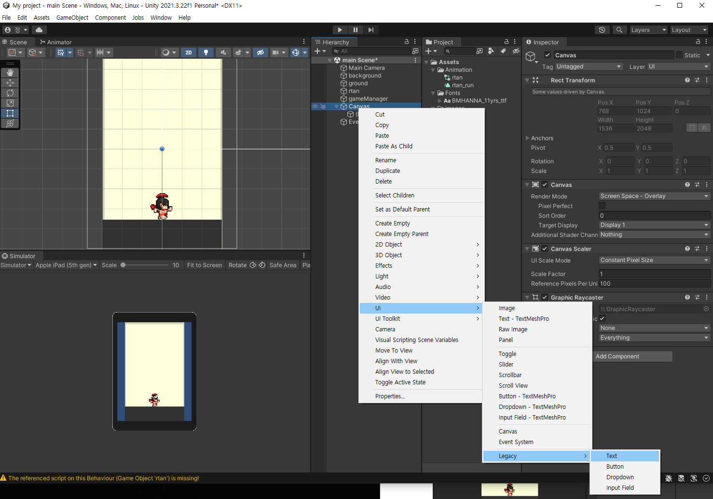Open Rect Transform help icon

click(687, 80)
